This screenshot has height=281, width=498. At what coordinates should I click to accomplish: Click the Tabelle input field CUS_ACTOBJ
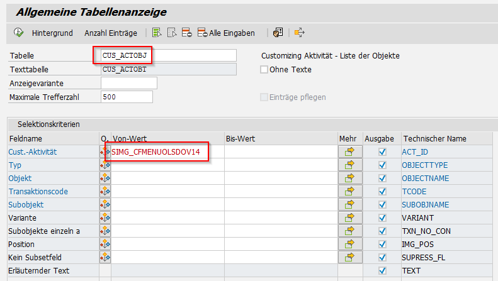coord(169,55)
